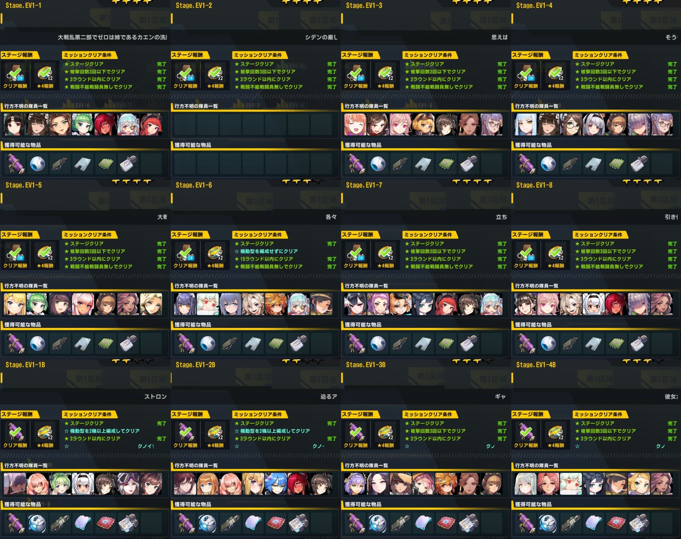This screenshot has width=681, height=539.
Task: Select the green chip item in Stage EV1-4 drops
Action: coord(616,164)
